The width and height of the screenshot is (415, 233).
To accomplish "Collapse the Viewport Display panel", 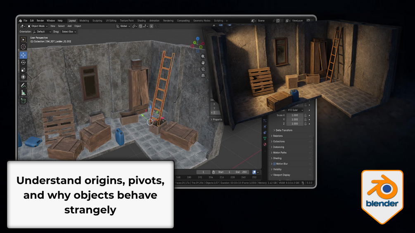I will (291, 175).
